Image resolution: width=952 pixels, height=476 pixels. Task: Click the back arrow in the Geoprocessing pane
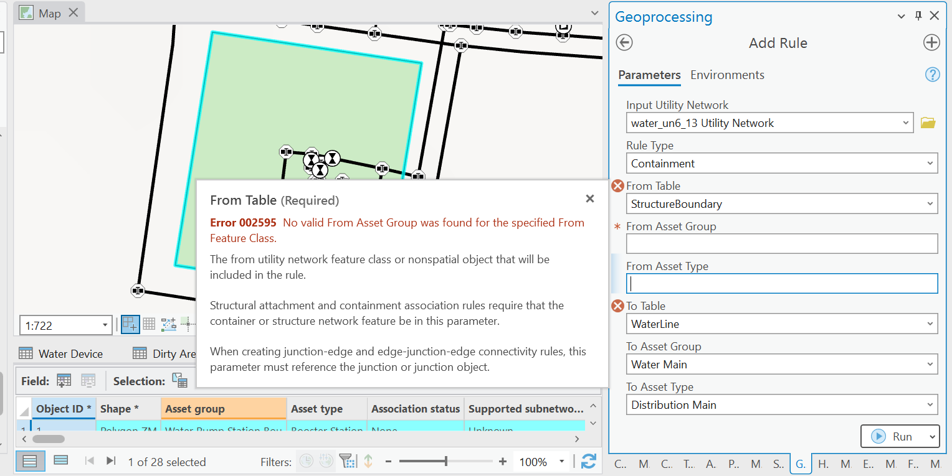624,42
